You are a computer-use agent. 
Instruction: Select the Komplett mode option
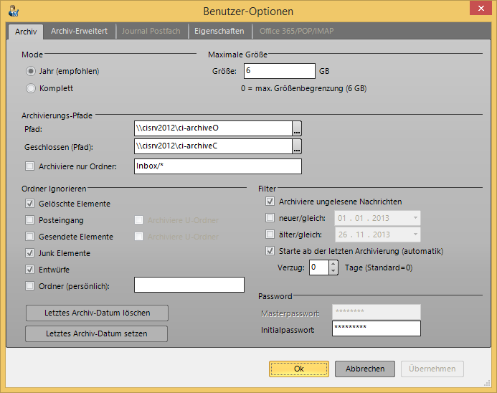(31, 88)
